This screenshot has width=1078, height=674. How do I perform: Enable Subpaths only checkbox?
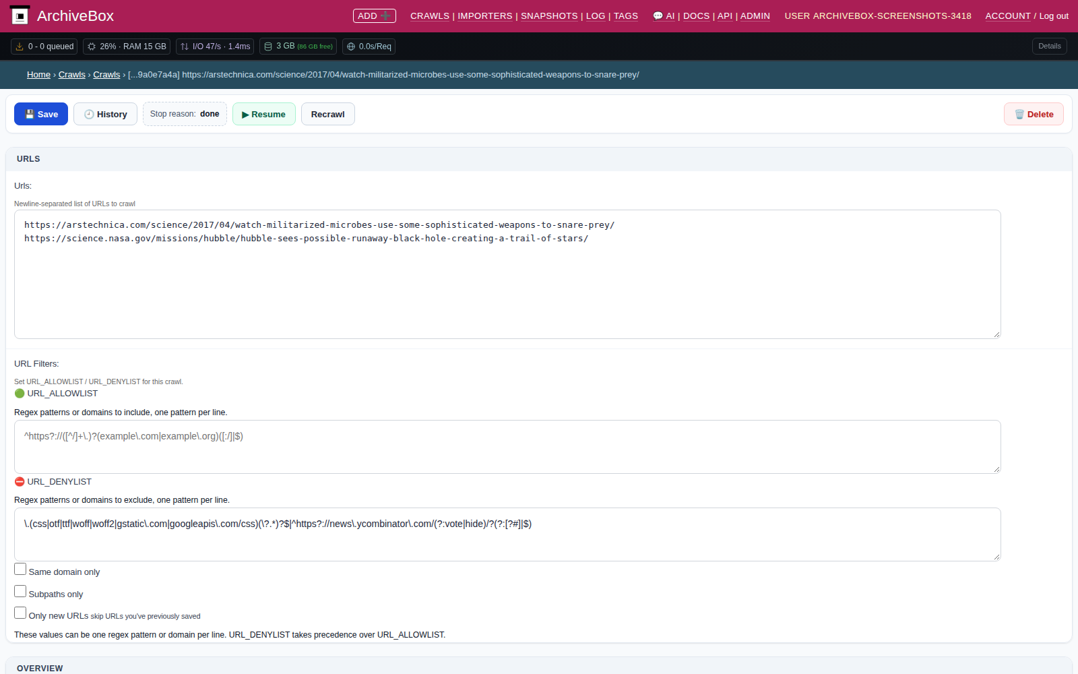[20, 592]
